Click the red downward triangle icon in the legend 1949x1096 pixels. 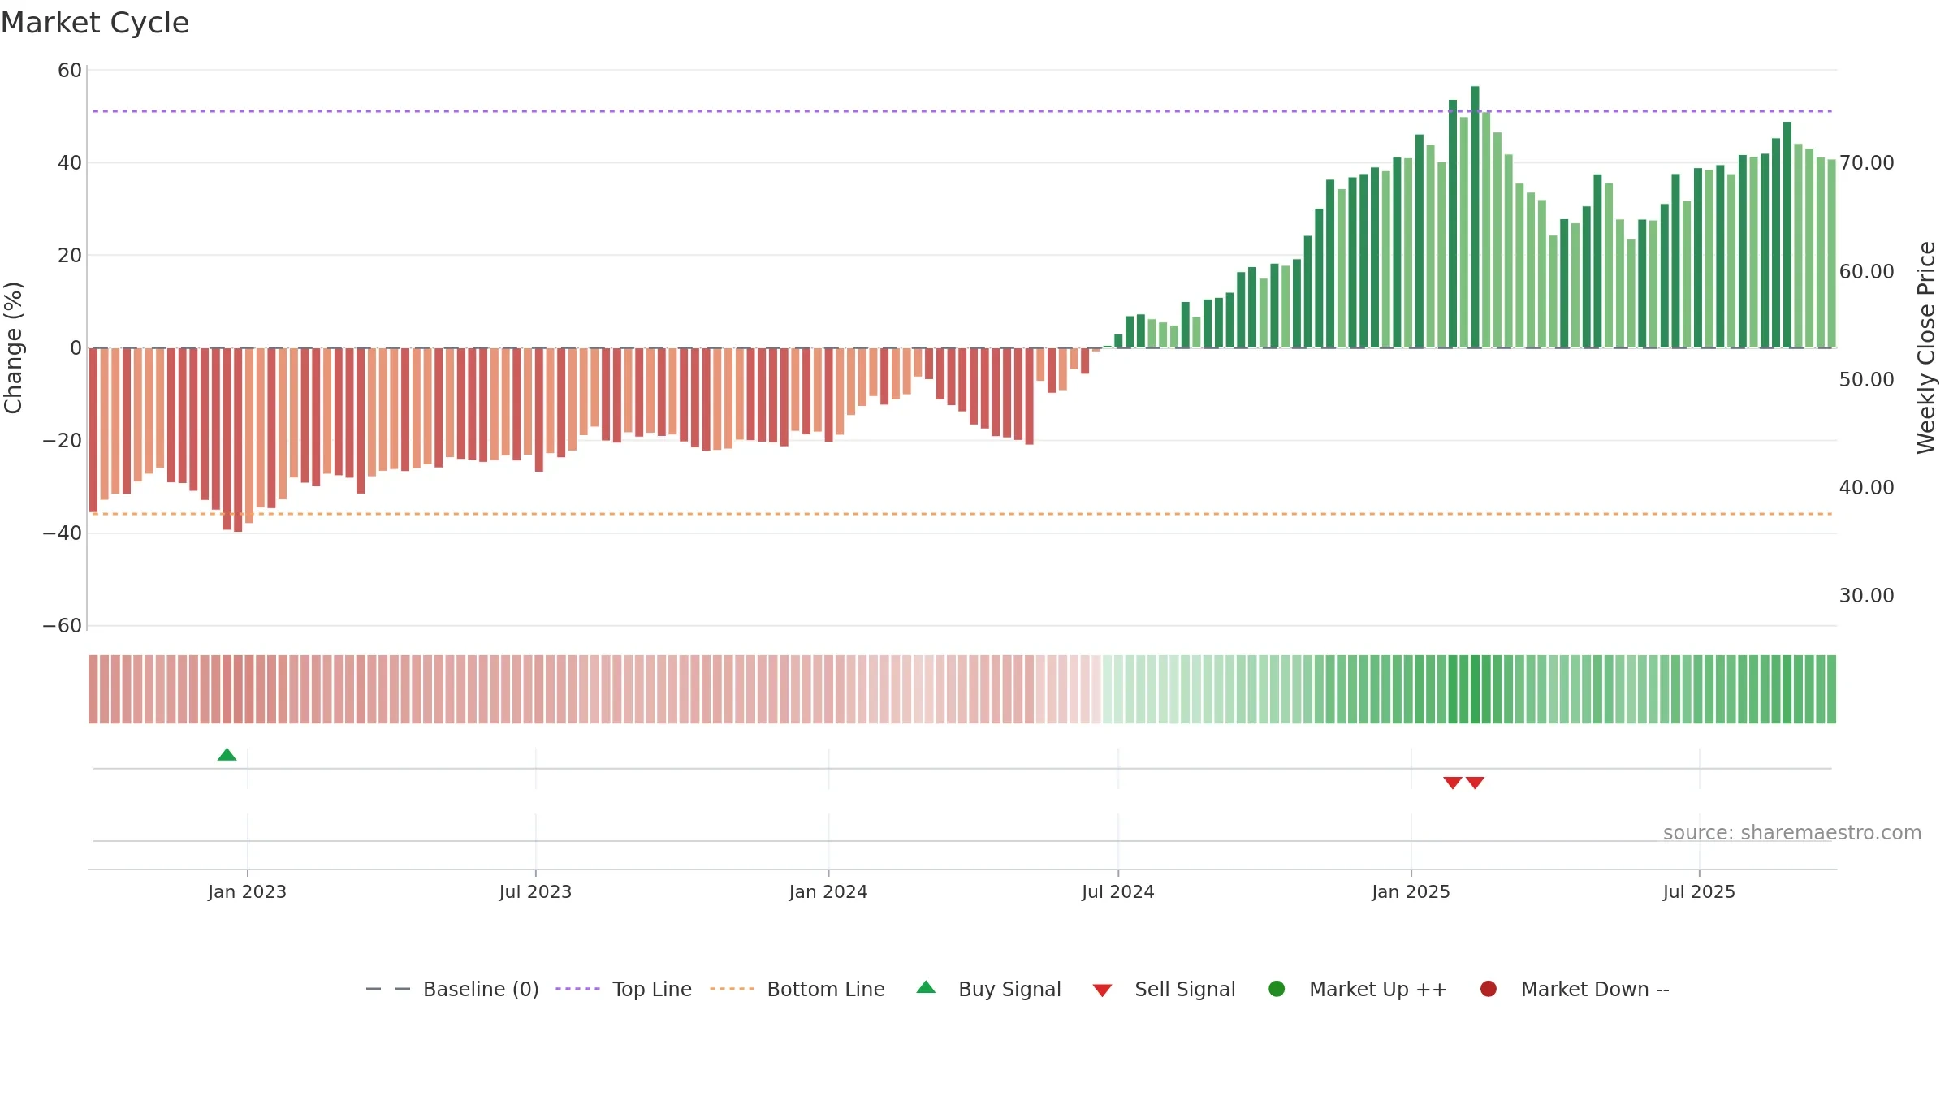[x=1102, y=990]
